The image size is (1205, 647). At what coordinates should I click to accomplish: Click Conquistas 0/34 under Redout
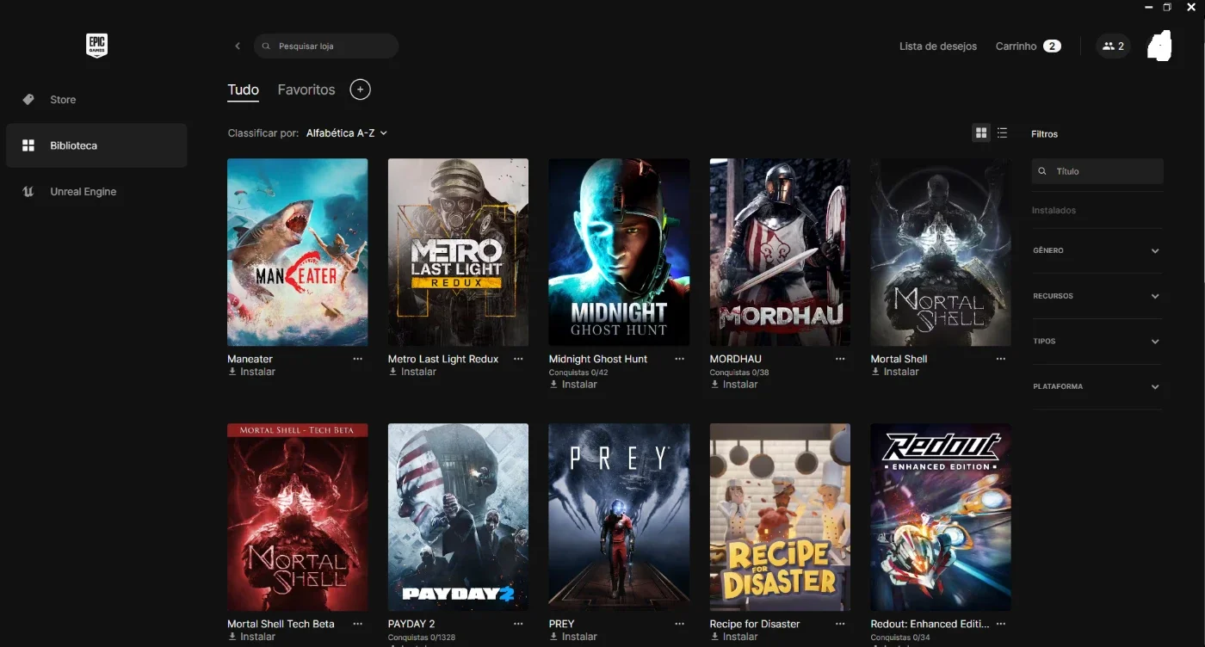tap(900, 638)
